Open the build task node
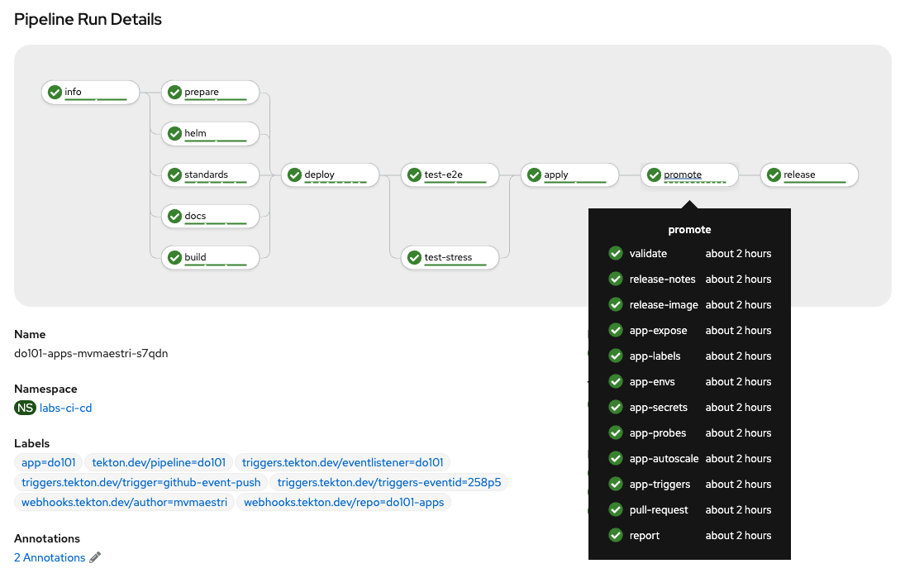 [210, 257]
